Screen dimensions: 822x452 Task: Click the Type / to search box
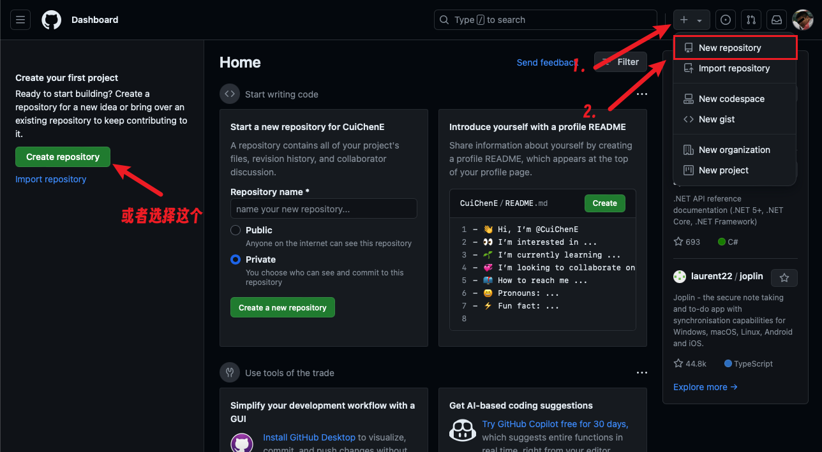coord(546,20)
